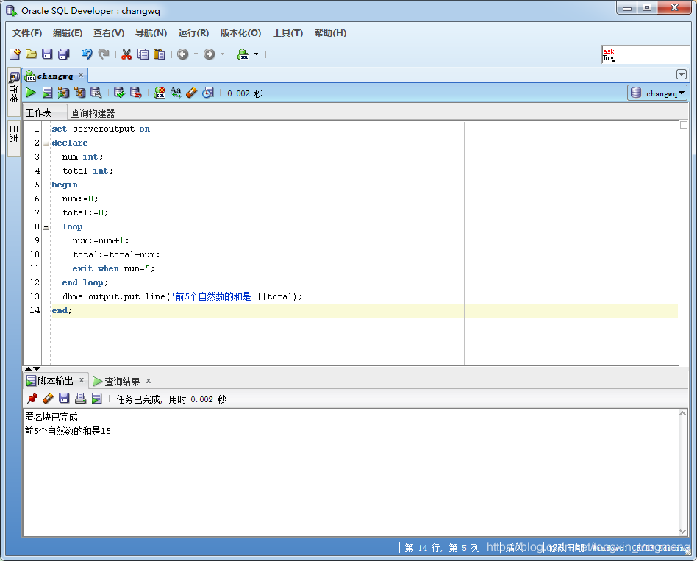
Task: Save the current worksheet
Action: coord(47,54)
